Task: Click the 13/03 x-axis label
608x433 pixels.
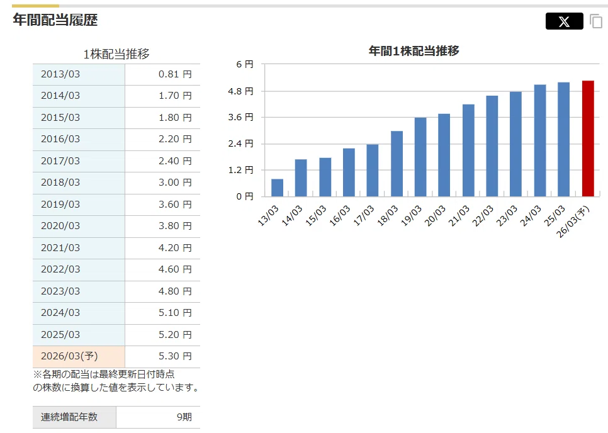Action: pyautogui.click(x=268, y=215)
